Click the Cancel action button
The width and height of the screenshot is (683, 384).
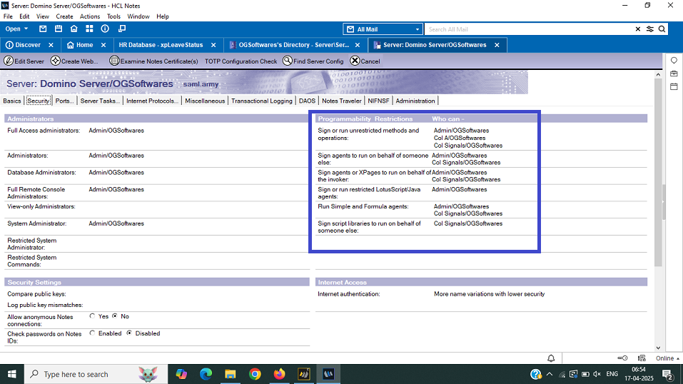[365, 61]
